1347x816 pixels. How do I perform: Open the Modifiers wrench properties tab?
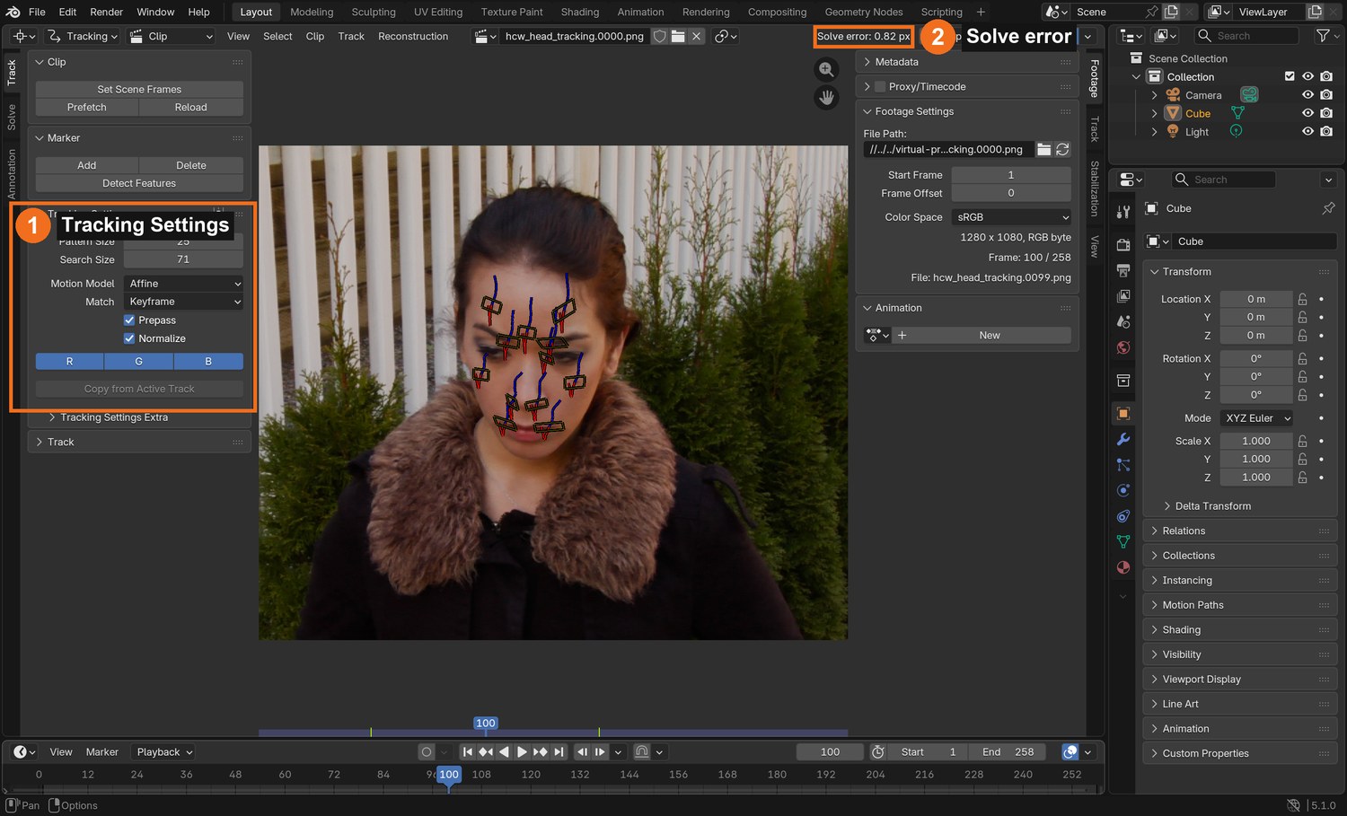pyautogui.click(x=1122, y=439)
